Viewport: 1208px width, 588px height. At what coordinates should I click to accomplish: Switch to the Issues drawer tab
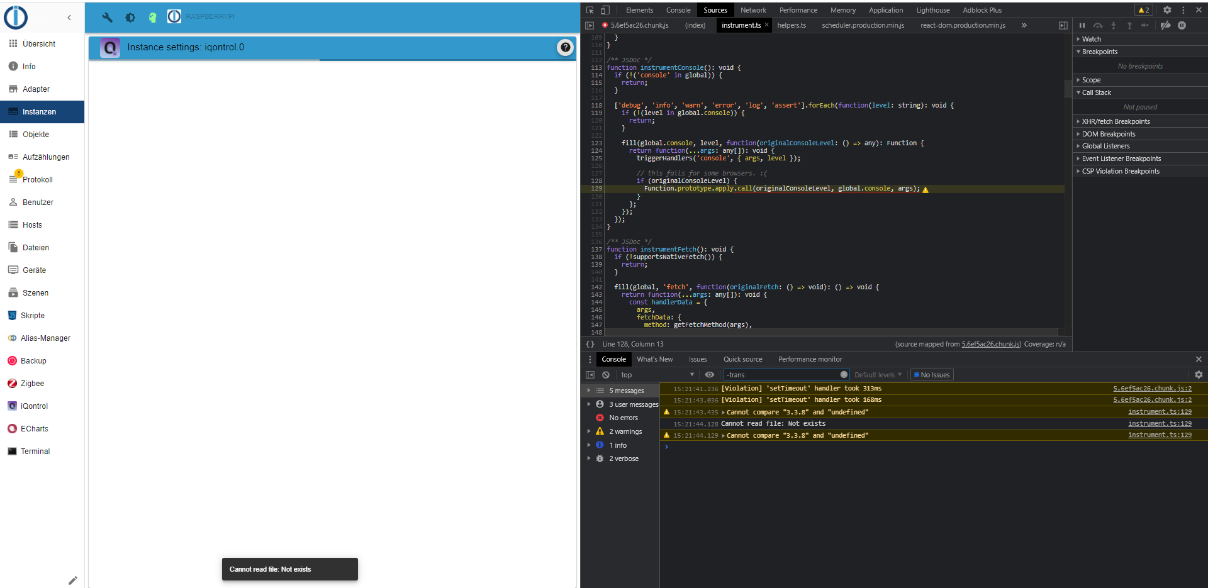pyautogui.click(x=698, y=359)
